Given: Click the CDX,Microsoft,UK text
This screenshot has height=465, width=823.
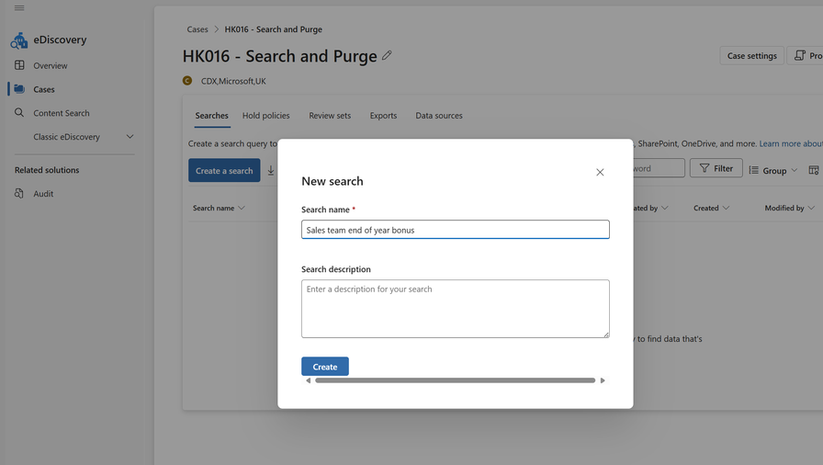Looking at the screenshot, I should [x=233, y=81].
